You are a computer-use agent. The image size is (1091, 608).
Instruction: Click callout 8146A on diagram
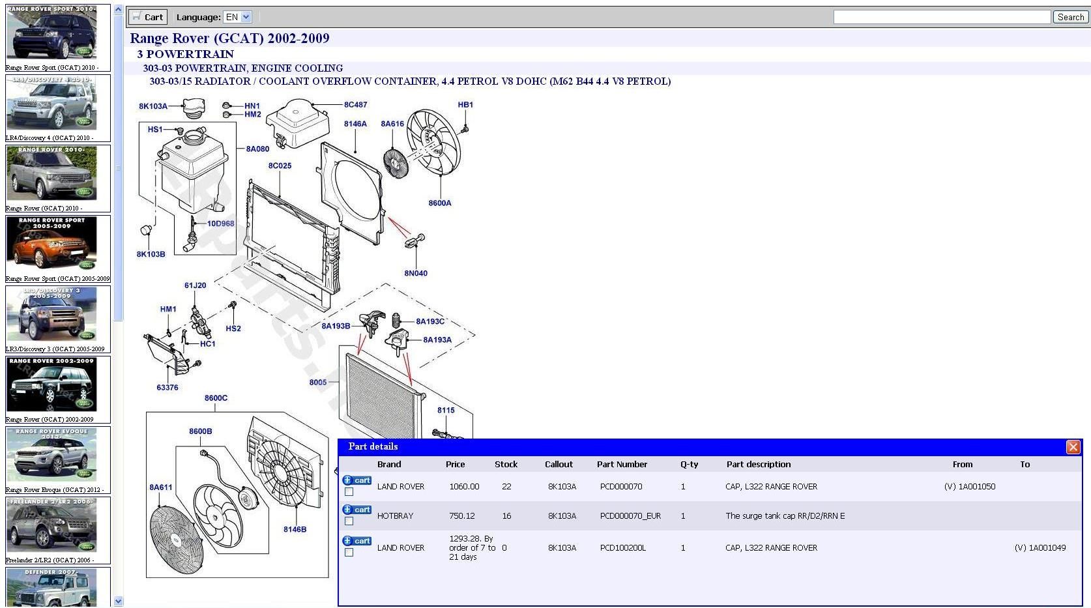355,124
